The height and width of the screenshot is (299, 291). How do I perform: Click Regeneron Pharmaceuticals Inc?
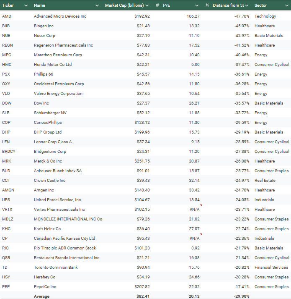(64, 45)
